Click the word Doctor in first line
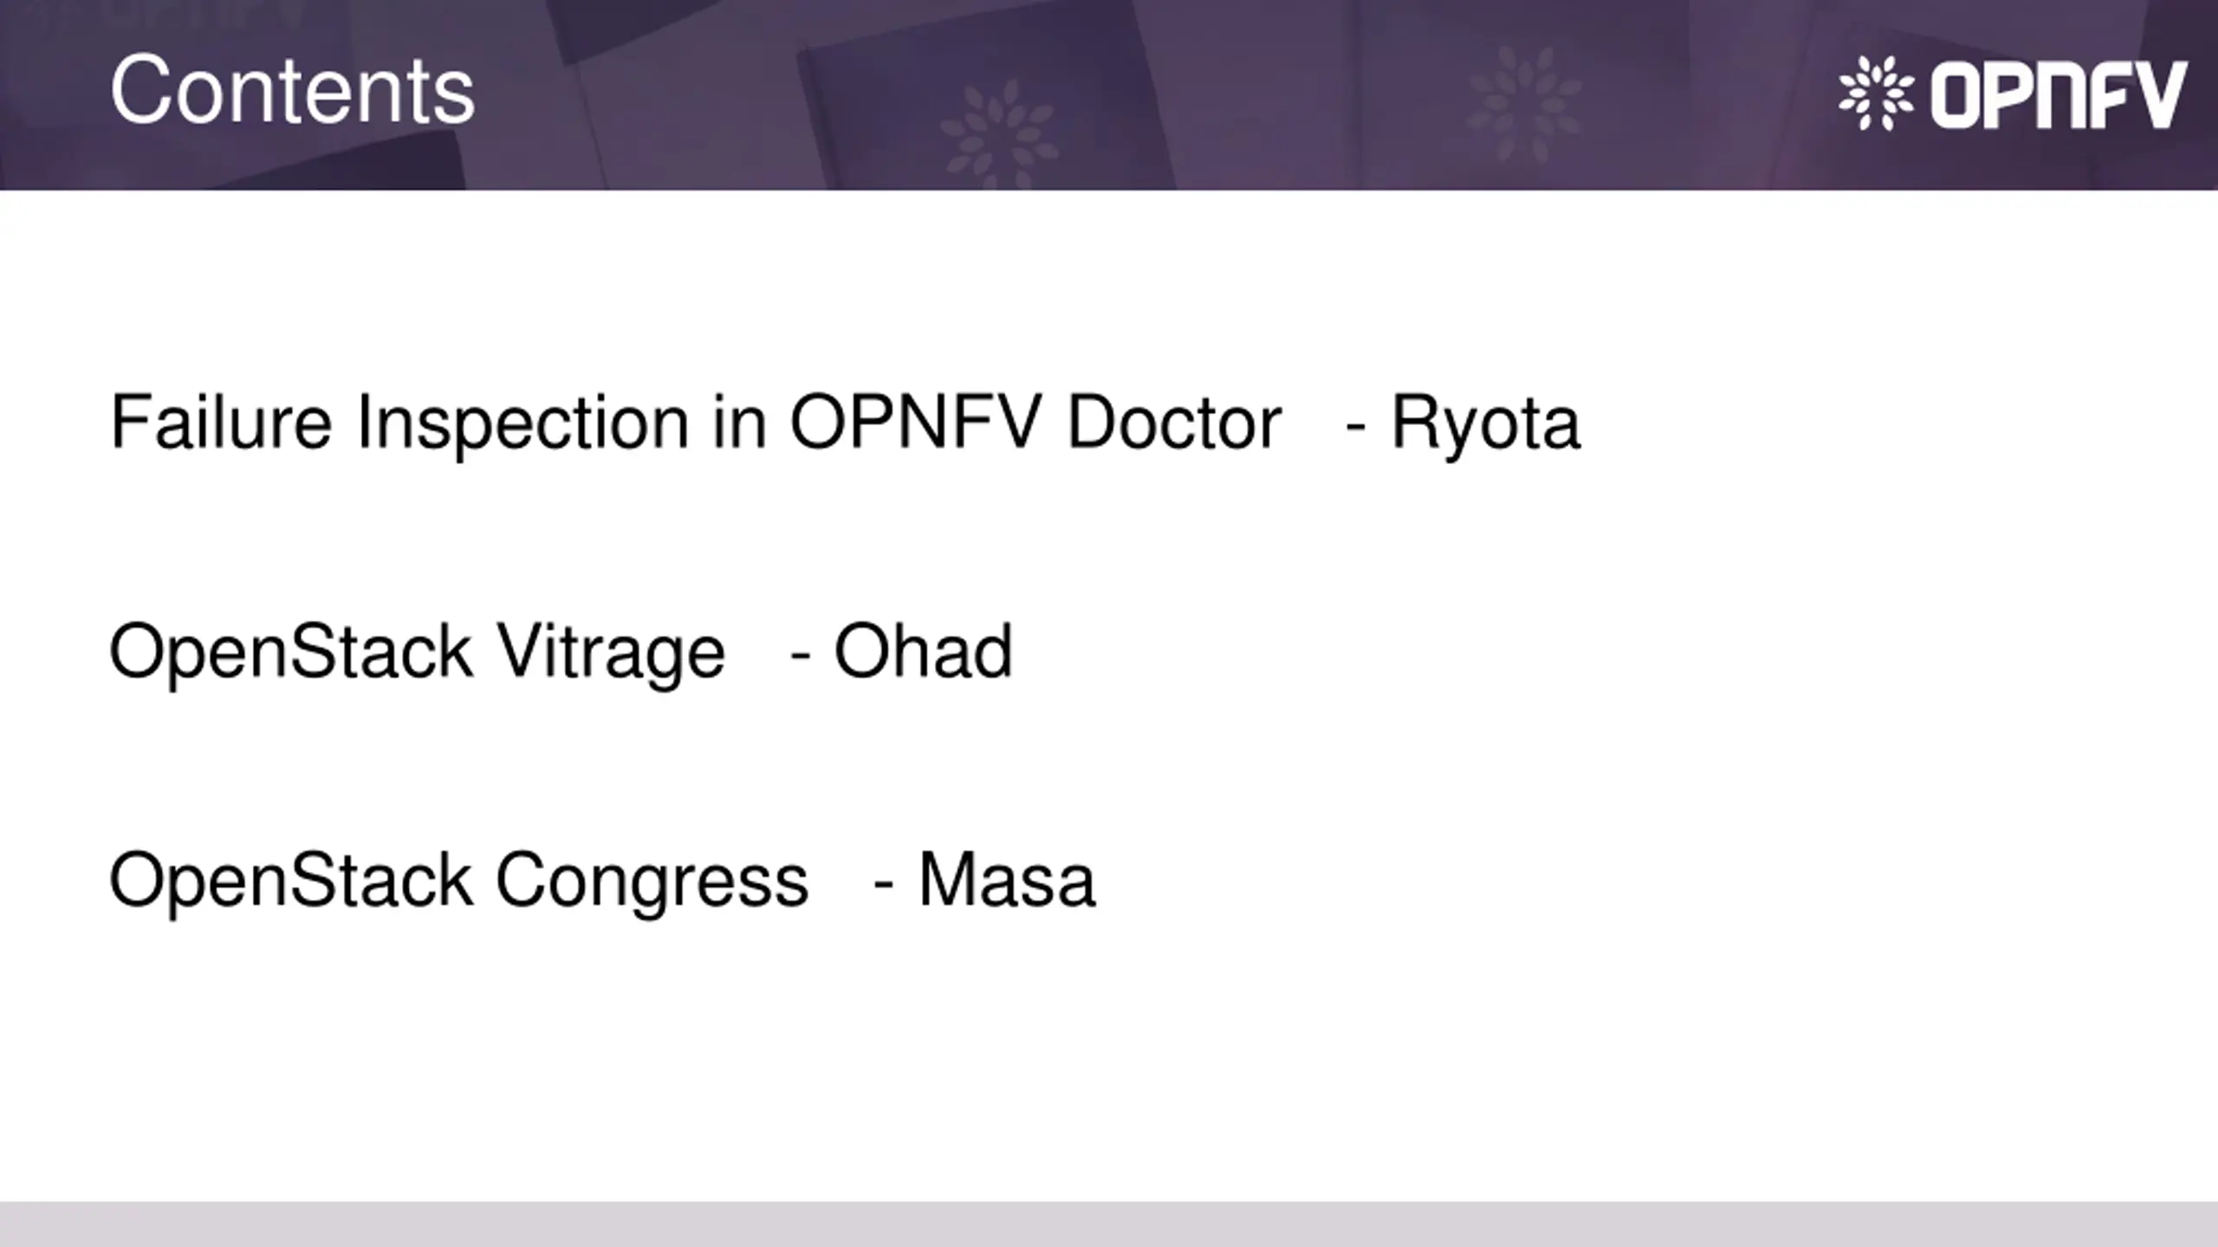Viewport: 2218px width, 1247px height. pos(1174,423)
